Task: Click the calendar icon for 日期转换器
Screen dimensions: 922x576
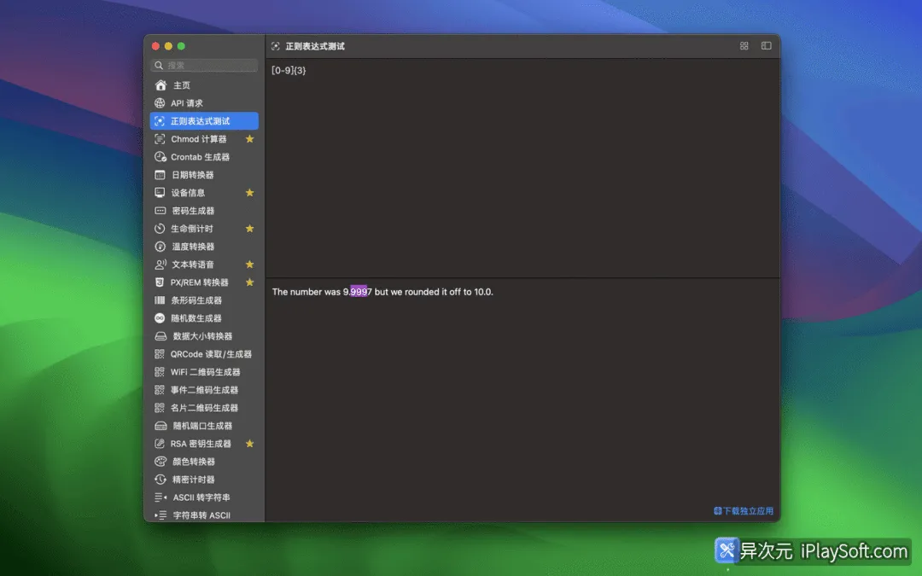Action: (160, 175)
